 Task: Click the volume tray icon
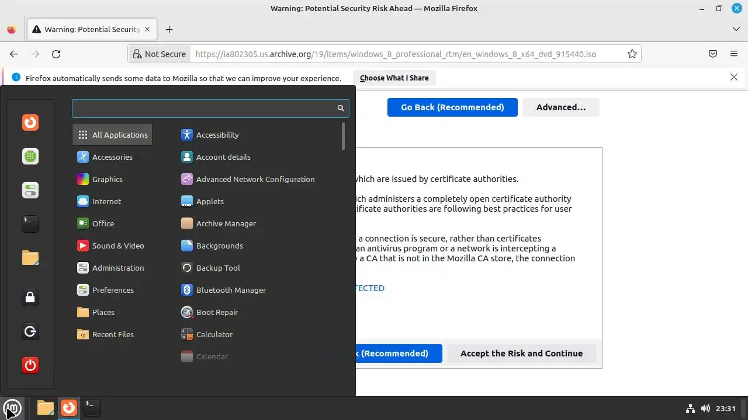click(x=705, y=408)
